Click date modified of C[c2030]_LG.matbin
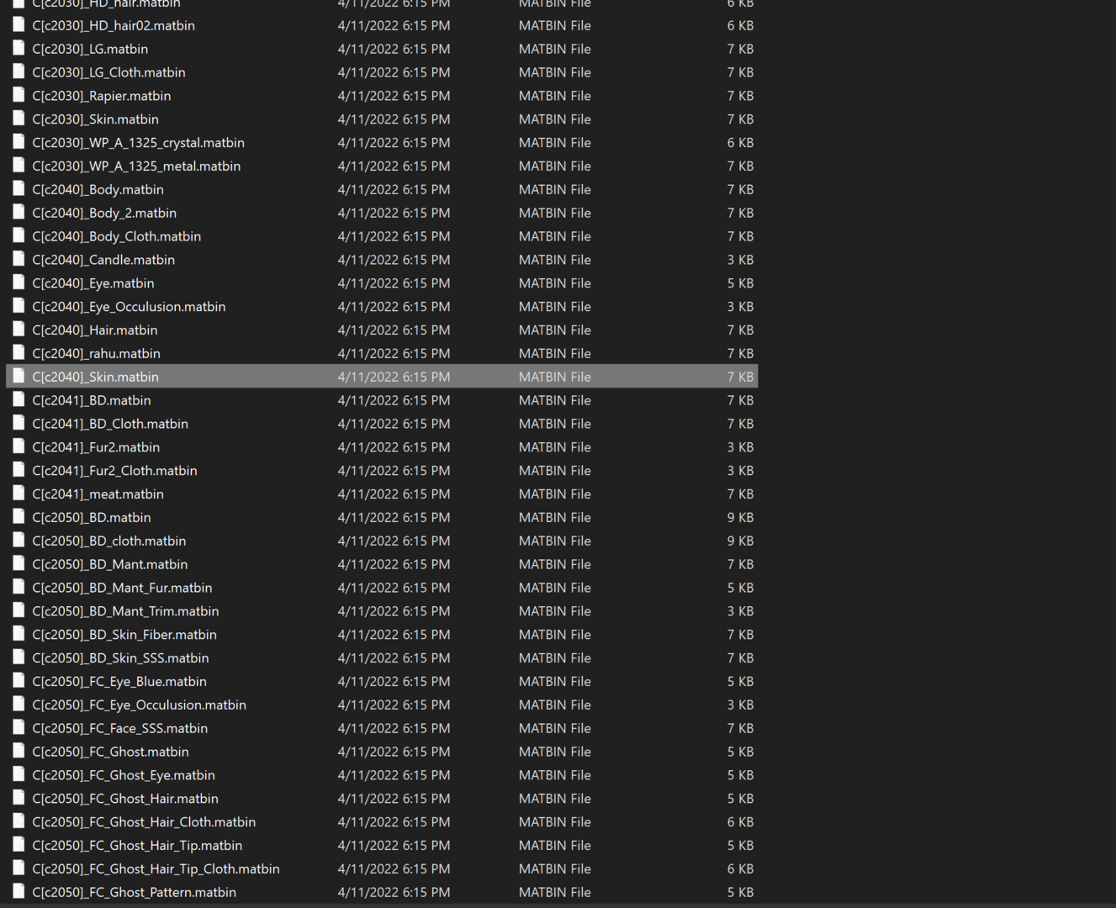The image size is (1116, 908). pos(394,49)
